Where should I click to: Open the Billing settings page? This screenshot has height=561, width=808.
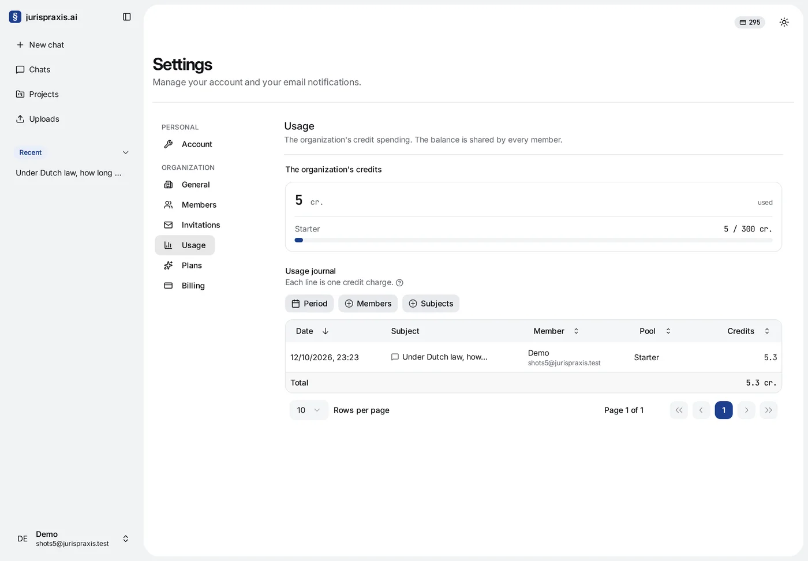click(185, 286)
